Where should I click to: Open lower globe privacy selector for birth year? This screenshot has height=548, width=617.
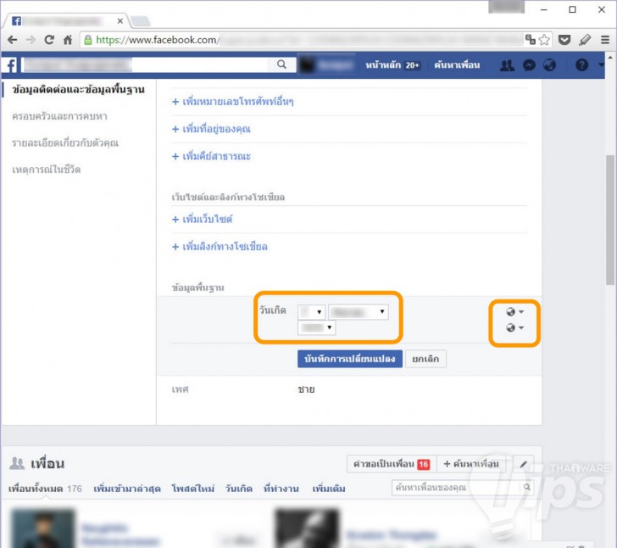[514, 327]
